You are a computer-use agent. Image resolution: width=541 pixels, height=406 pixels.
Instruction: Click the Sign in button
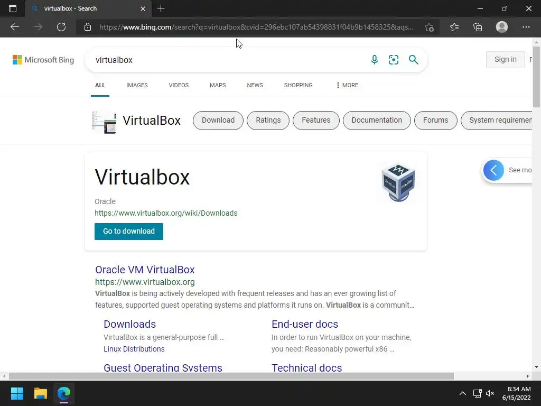pos(506,59)
